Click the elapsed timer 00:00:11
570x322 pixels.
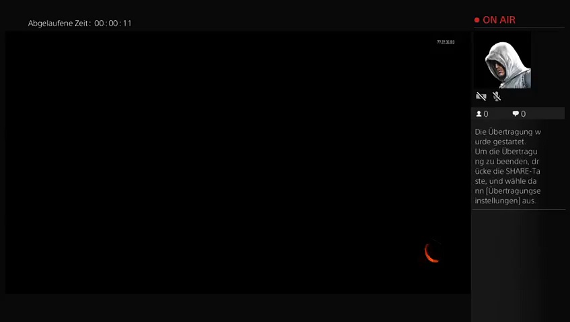(113, 23)
